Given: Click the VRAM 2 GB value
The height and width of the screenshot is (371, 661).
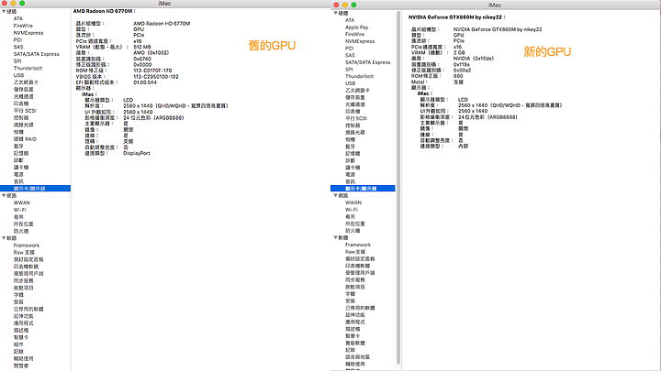Looking at the screenshot, I should (459, 53).
